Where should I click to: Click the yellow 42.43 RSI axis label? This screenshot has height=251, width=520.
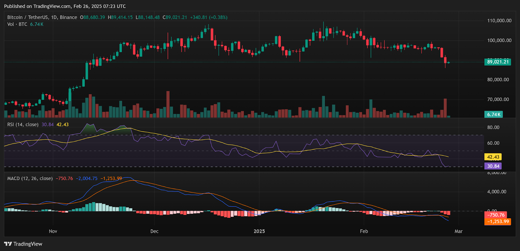(493, 157)
